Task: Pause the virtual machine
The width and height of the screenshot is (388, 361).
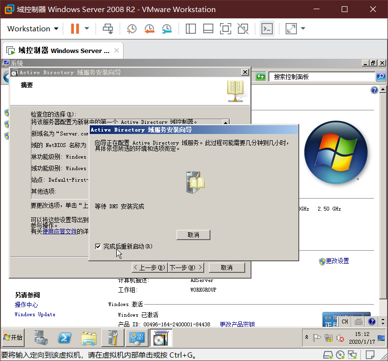Action: [75, 28]
